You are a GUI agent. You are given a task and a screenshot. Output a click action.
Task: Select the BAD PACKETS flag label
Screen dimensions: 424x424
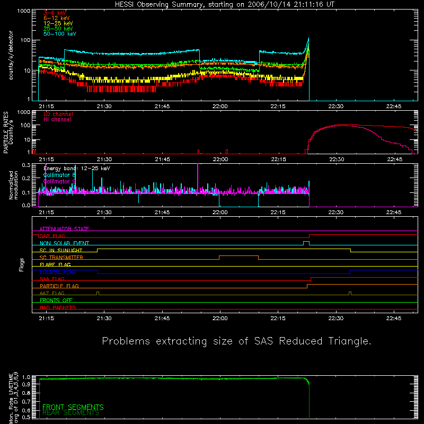(58, 308)
